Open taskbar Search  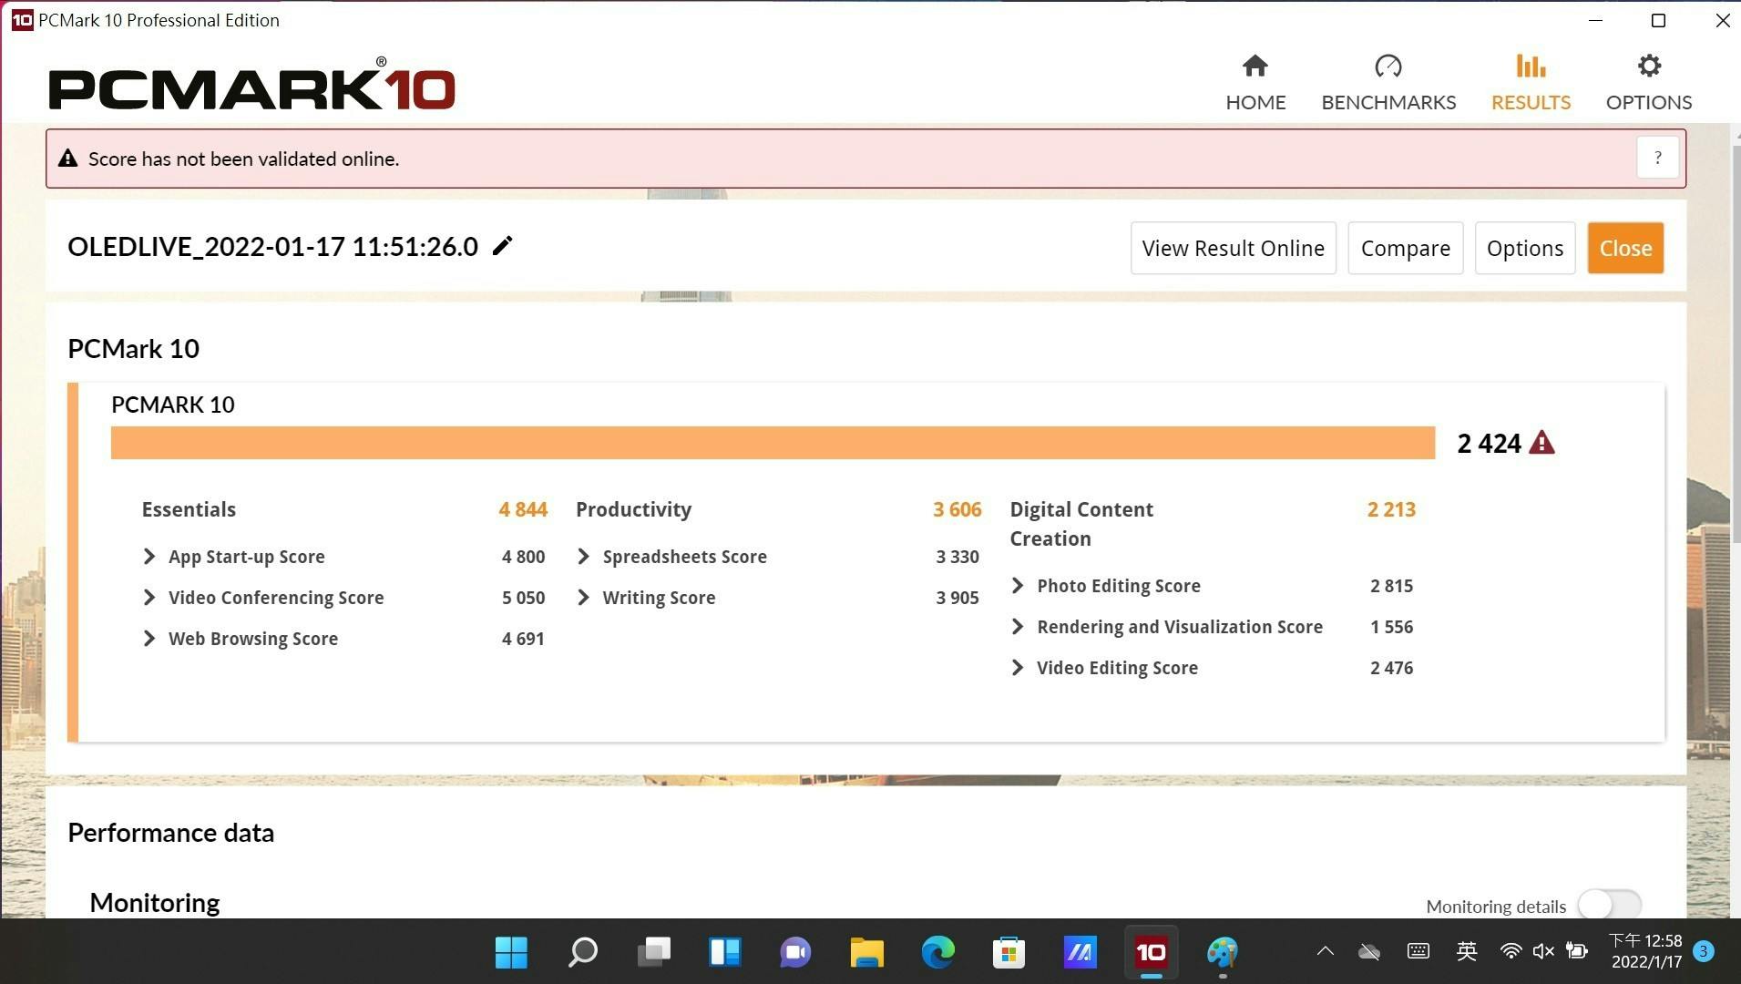(x=582, y=952)
